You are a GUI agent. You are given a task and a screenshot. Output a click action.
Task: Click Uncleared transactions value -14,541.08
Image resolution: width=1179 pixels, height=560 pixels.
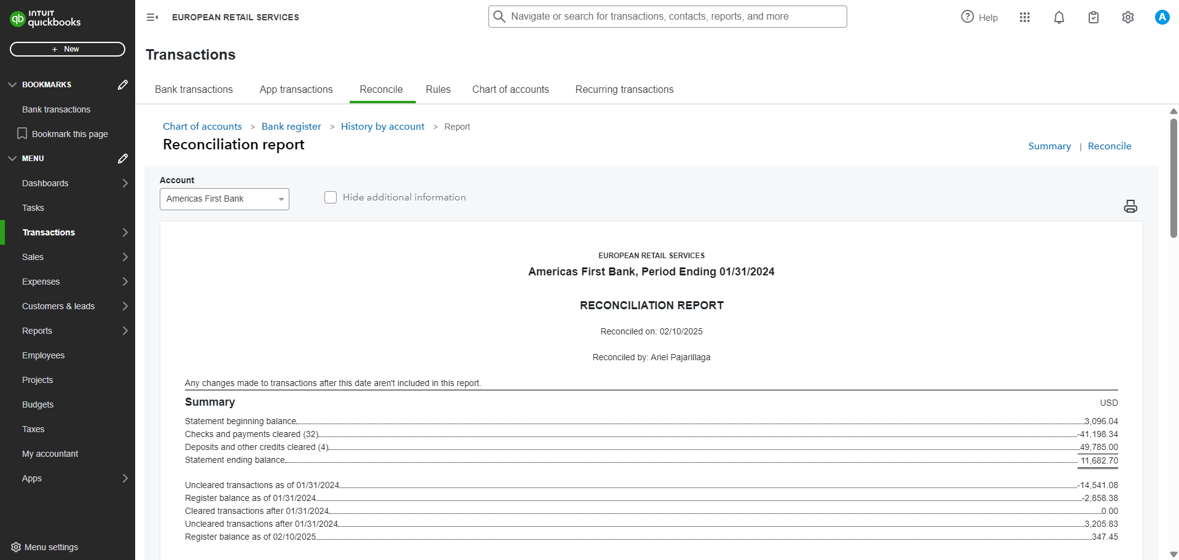coord(1098,485)
